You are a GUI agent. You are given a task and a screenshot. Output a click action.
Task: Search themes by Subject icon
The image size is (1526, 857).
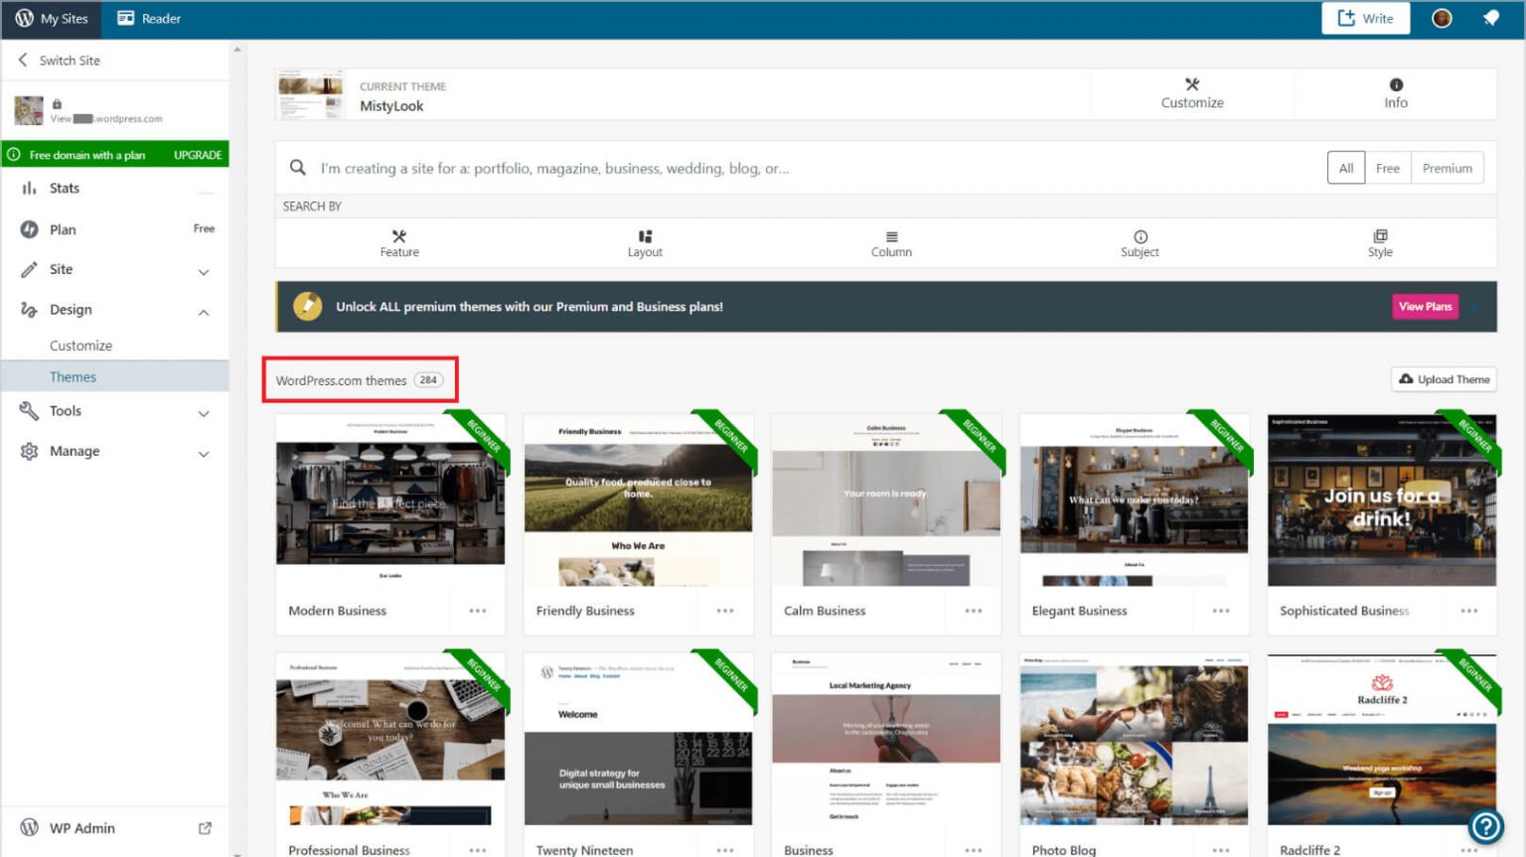[x=1140, y=236]
